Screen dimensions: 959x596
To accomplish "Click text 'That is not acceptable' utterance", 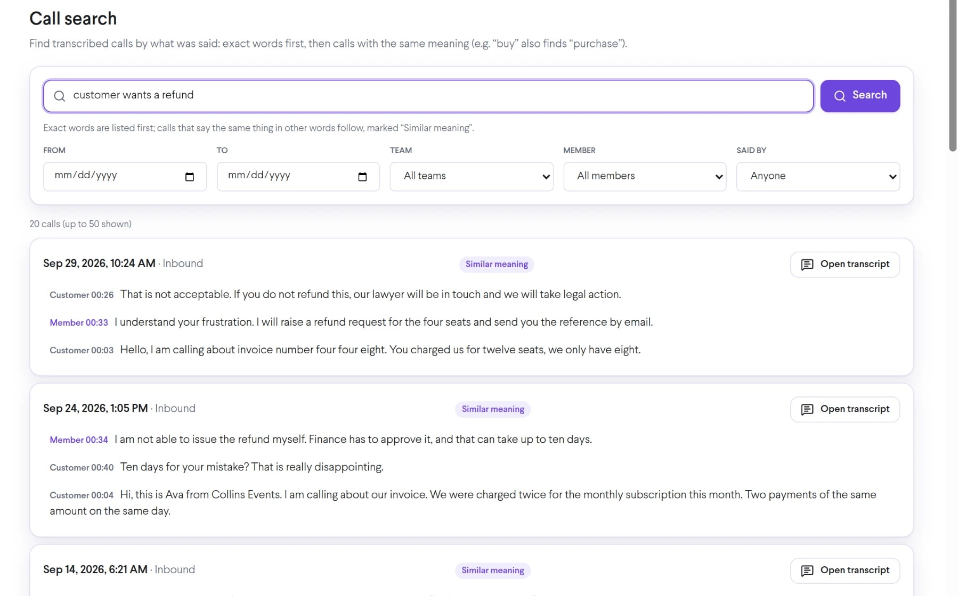I will pyautogui.click(x=175, y=294).
